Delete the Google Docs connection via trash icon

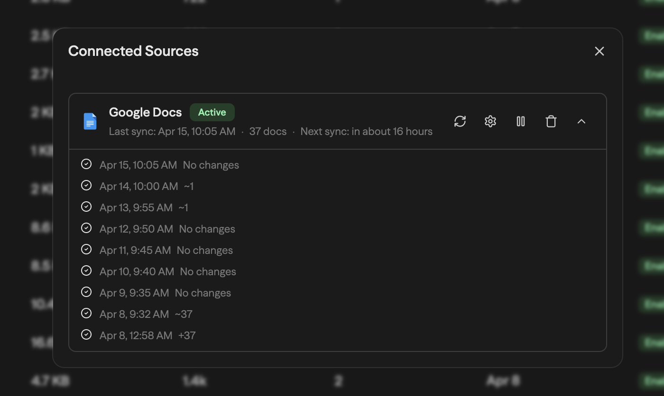click(x=551, y=121)
